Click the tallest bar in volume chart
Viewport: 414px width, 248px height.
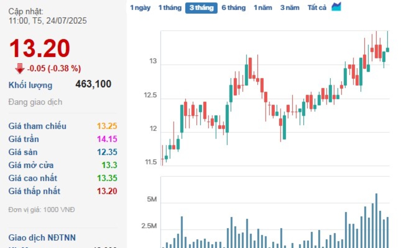coord(376,220)
